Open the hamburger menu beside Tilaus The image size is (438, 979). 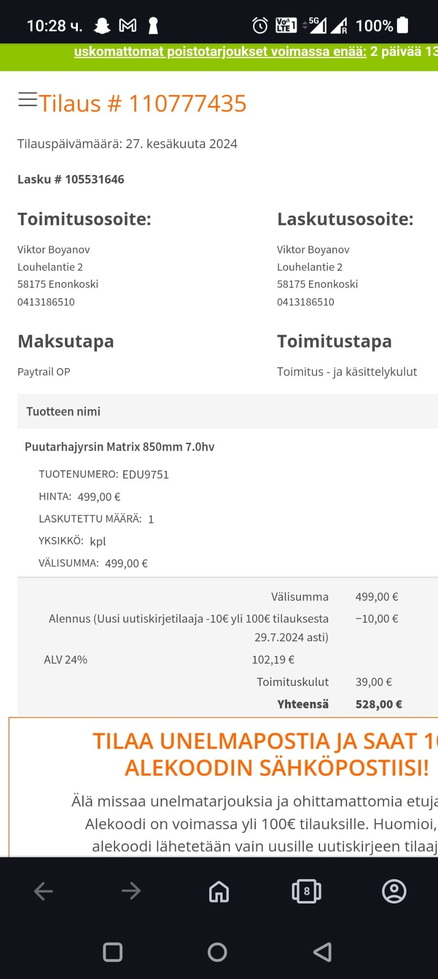[x=28, y=99]
